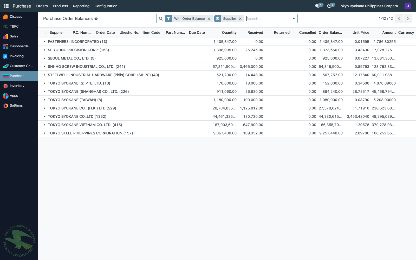Sort by the Currency column header
The height and width of the screenshot is (260, 416).
coord(406,32)
